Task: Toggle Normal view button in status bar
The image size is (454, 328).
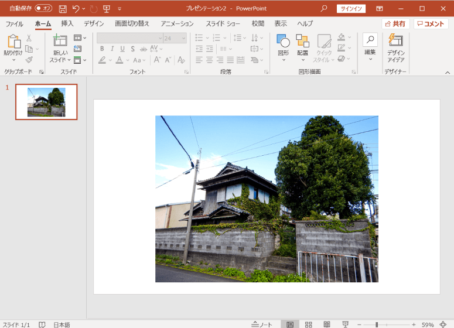Action: pyautogui.click(x=289, y=324)
